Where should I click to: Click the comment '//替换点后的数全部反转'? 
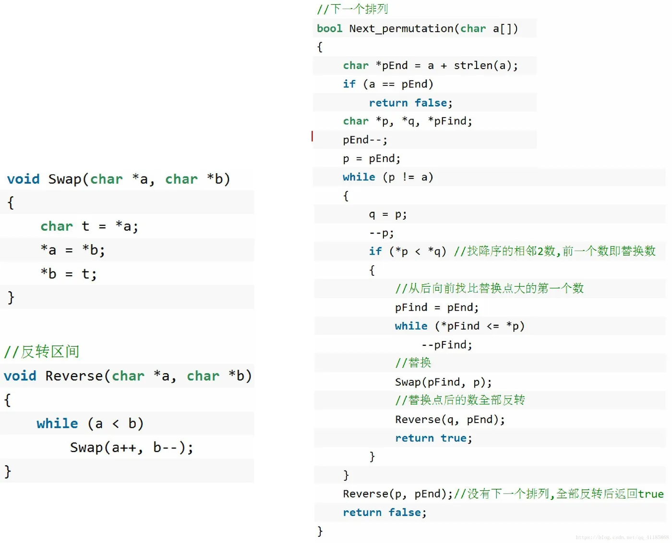(x=460, y=400)
